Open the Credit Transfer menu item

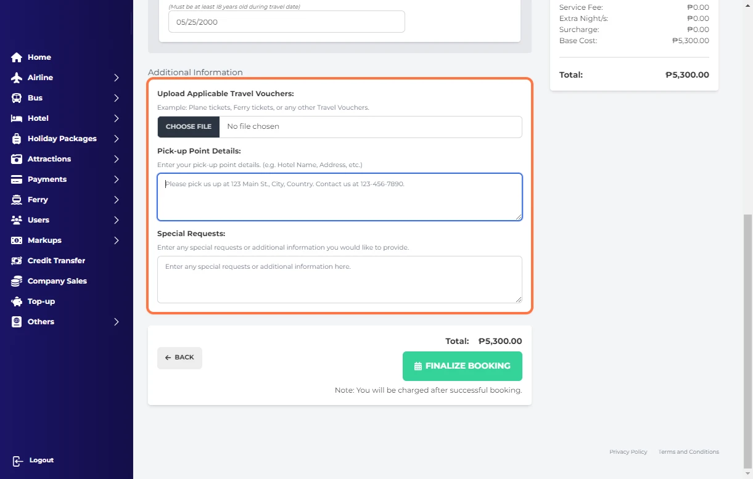[x=56, y=261]
